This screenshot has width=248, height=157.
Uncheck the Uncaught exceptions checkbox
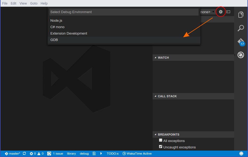(161, 147)
